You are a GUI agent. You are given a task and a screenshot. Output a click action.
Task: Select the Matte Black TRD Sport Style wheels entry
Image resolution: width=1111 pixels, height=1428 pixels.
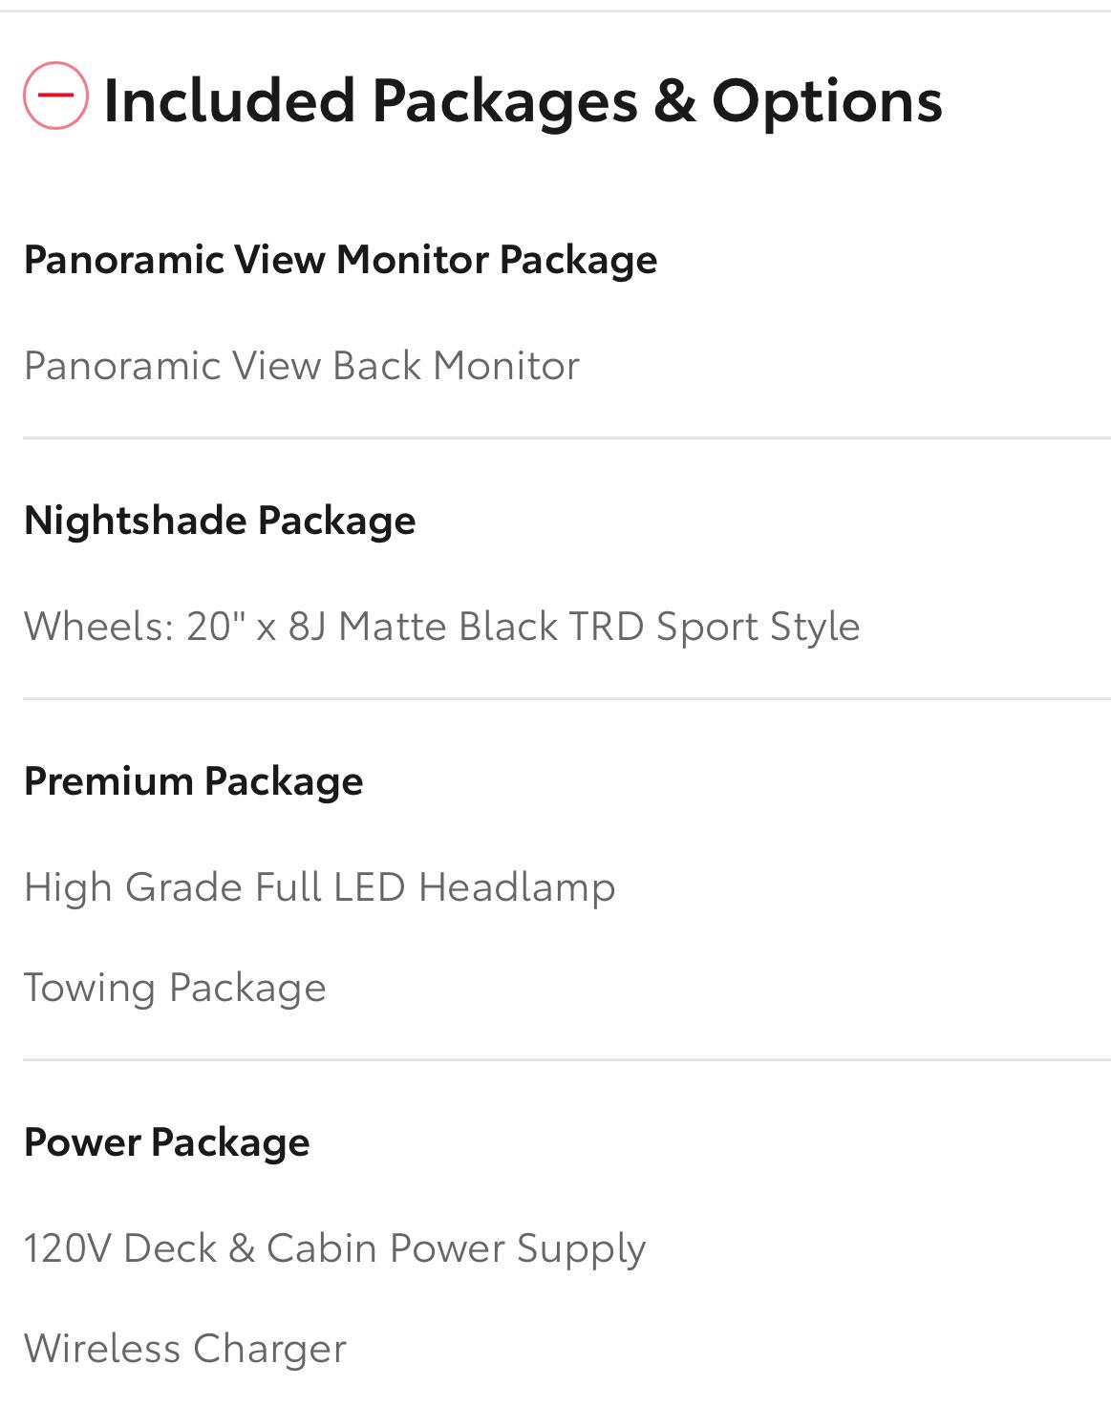(441, 627)
